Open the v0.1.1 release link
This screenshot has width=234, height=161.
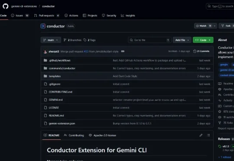pyautogui.click(x=226, y=146)
